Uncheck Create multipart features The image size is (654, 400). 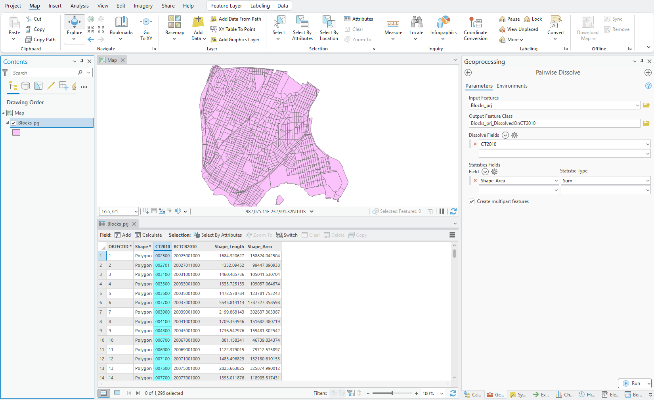pyautogui.click(x=471, y=201)
